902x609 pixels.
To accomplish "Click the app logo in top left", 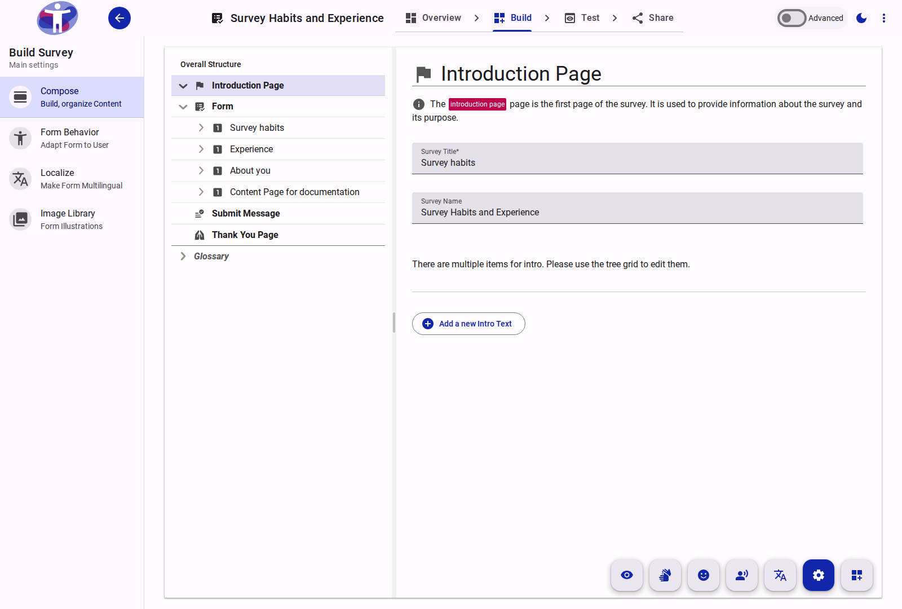I will tap(58, 18).
